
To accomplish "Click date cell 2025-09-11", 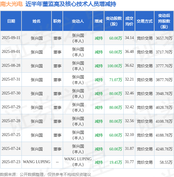I will [x=11, y=38].
